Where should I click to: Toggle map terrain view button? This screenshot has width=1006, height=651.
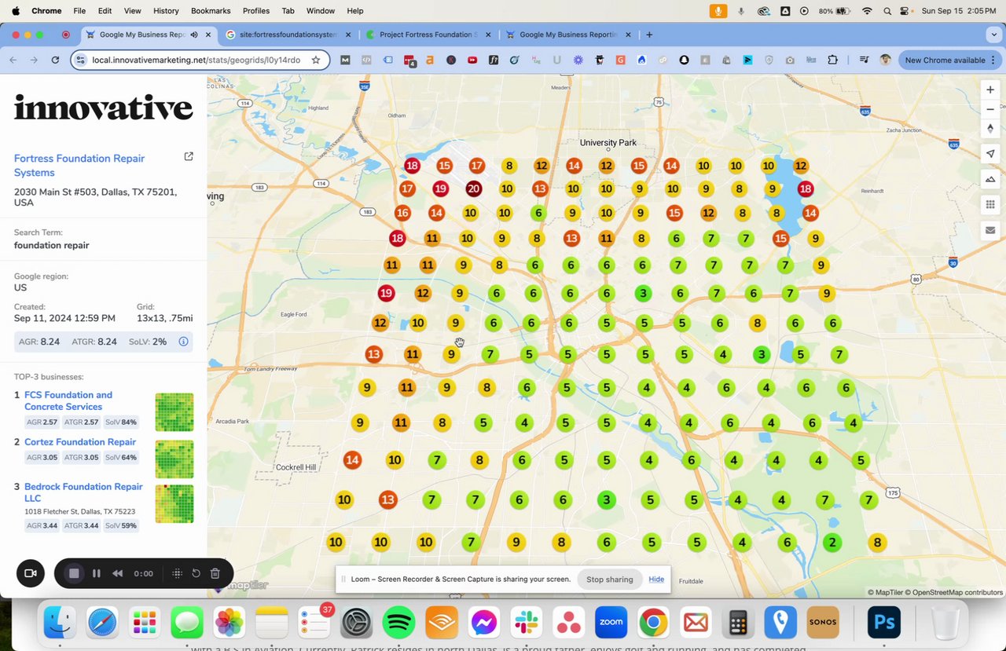(x=990, y=179)
